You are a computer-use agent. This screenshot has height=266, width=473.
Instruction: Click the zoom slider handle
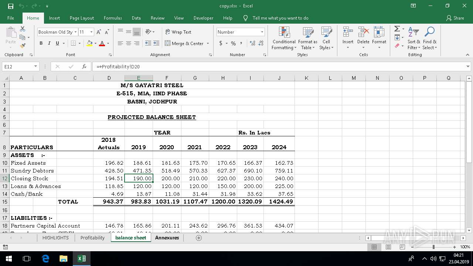pos(433,247)
